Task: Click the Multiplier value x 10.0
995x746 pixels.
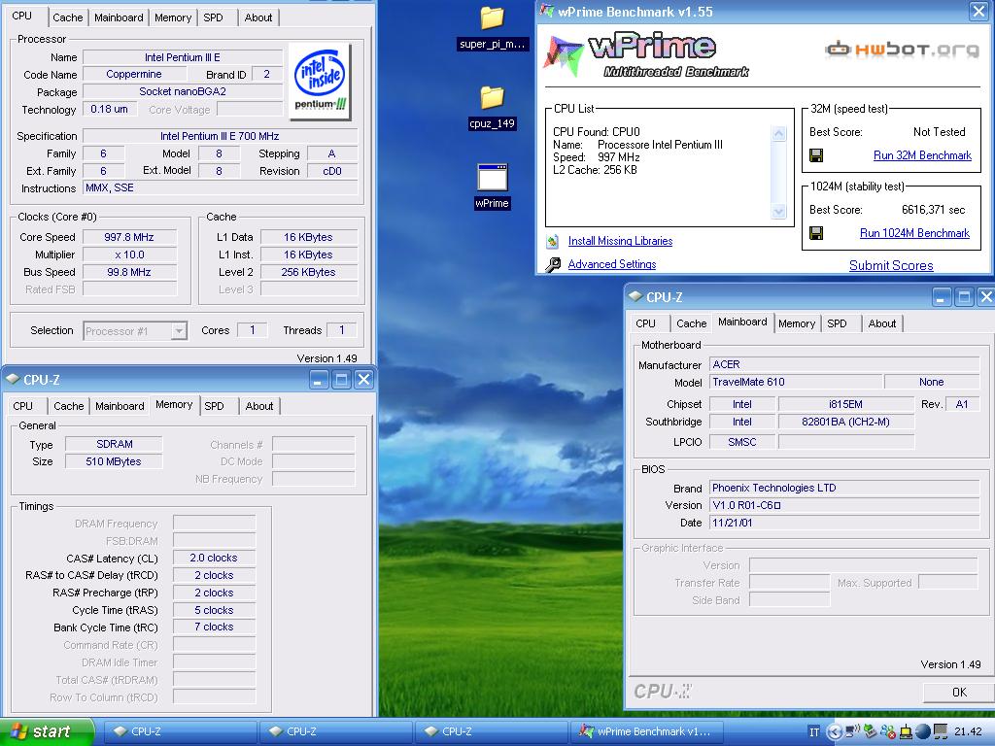Action: (129, 254)
